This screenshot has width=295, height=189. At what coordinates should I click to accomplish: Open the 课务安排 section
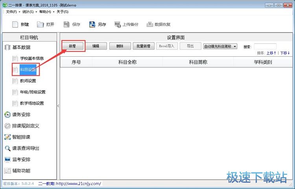(x=21, y=115)
